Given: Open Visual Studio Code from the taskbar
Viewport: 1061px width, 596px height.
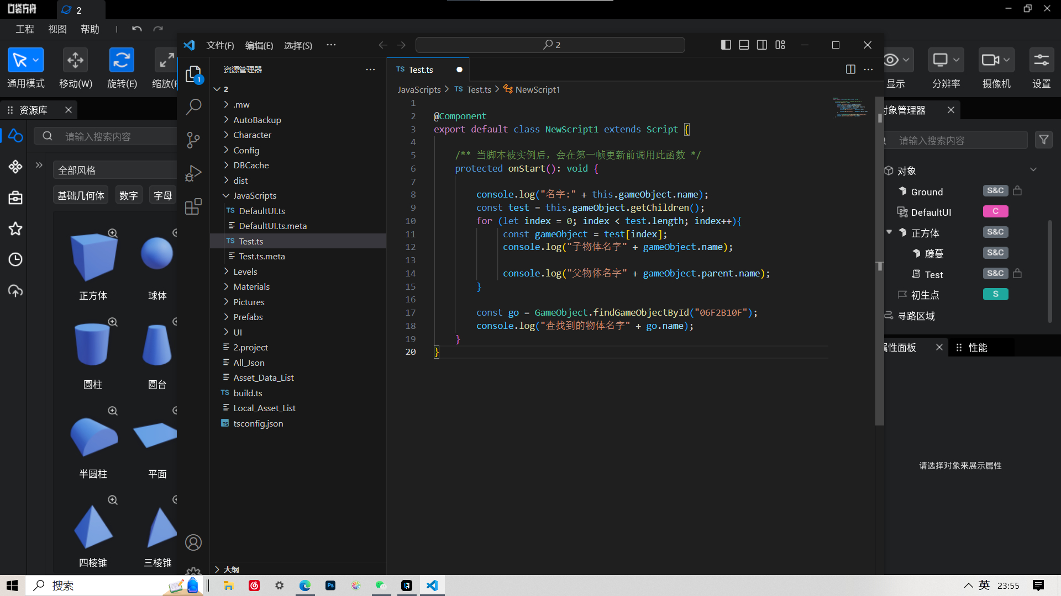Looking at the screenshot, I should (x=432, y=586).
